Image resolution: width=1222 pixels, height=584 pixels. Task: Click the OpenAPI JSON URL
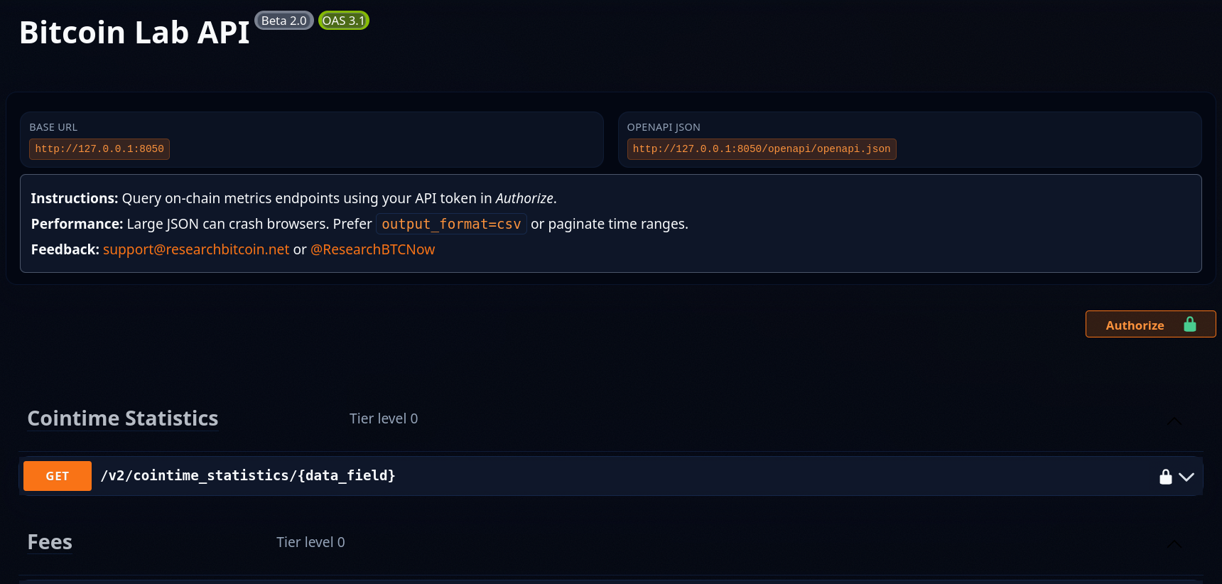762,149
